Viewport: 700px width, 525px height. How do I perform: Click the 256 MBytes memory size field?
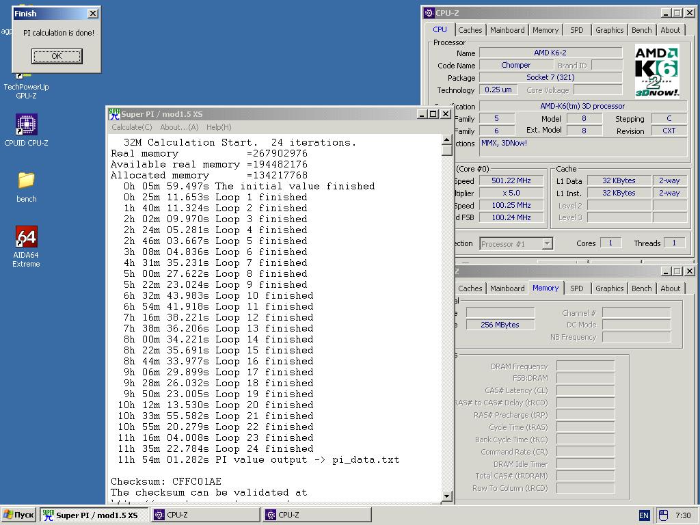point(500,325)
